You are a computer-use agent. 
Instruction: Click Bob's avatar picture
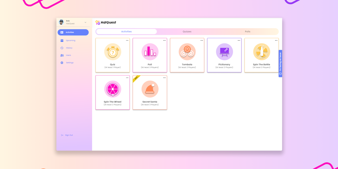(x=61, y=22)
